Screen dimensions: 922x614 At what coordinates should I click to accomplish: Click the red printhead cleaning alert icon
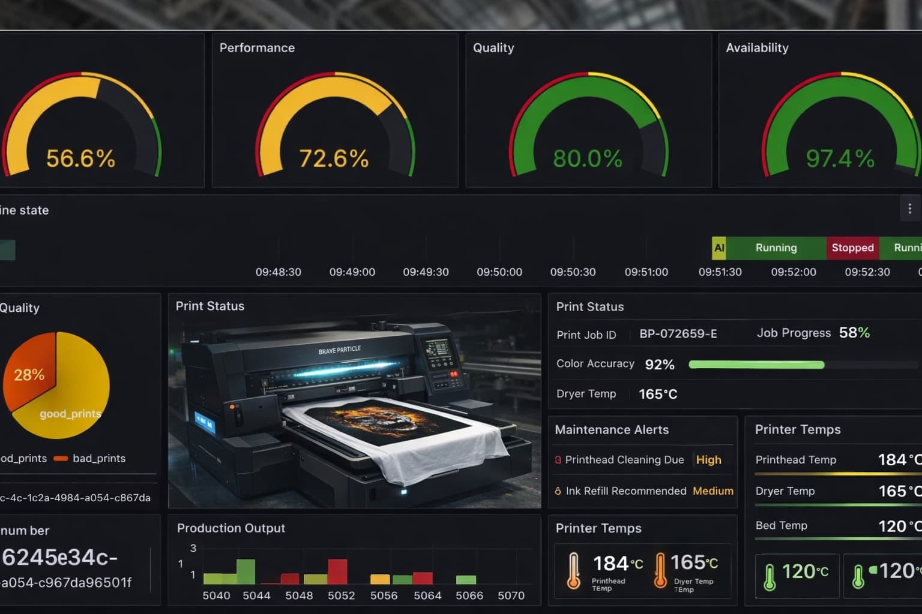click(558, 460)
